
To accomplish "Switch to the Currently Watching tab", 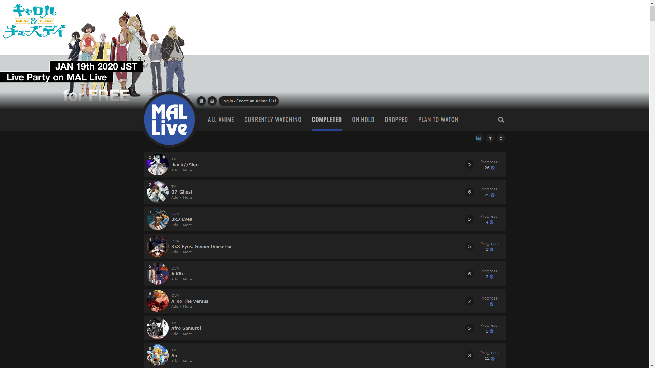I will tap(273, 120).
